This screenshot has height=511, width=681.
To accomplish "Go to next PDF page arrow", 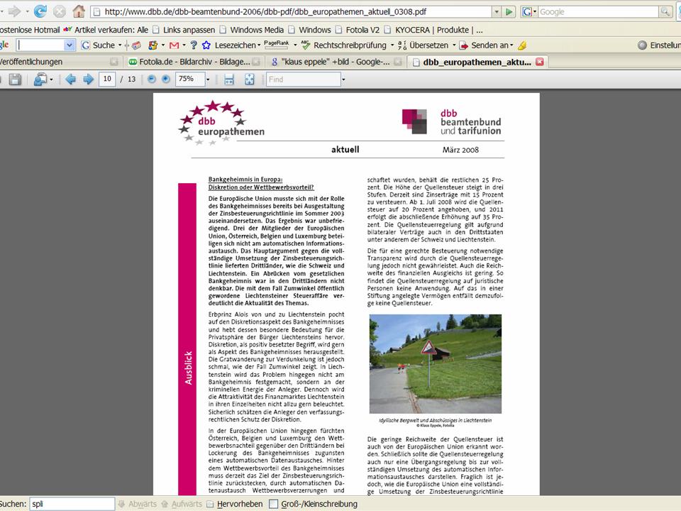I will [88, 79].
